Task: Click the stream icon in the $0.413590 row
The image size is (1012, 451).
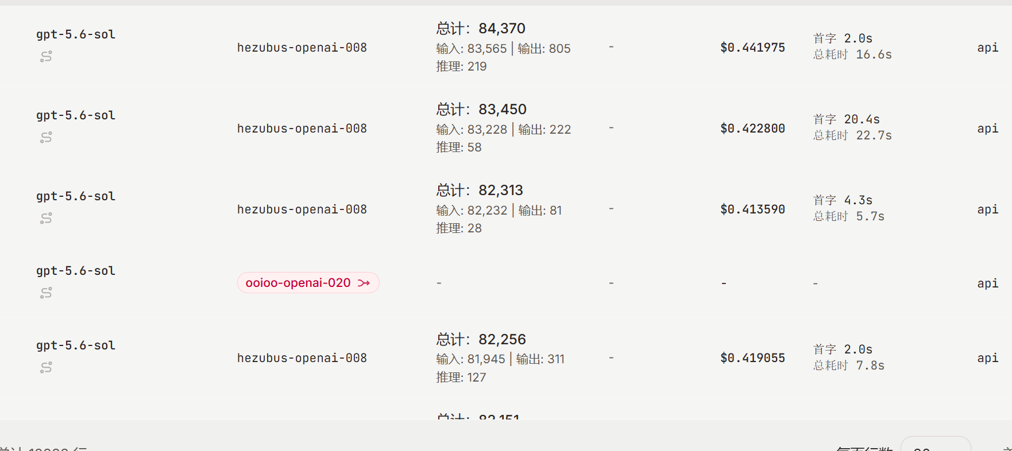Action: [46, 218]
